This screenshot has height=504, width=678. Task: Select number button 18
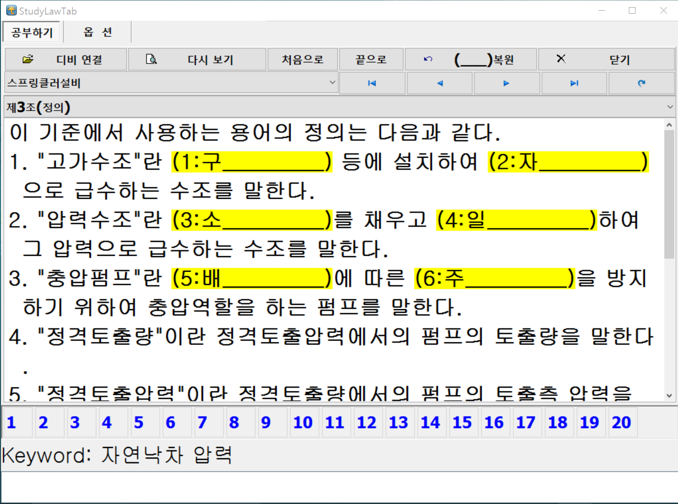(x=559, y=422)
